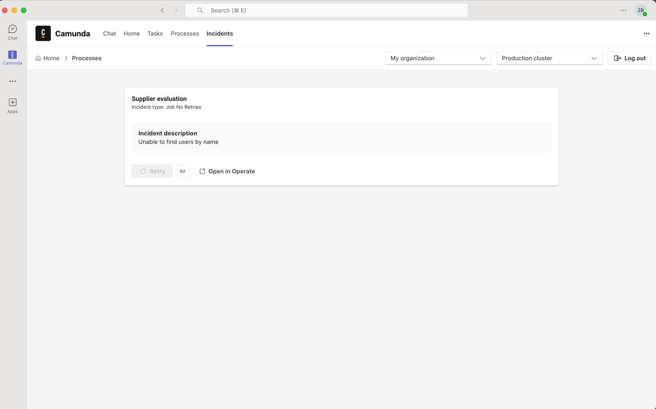Click the Log out button

pyautogui.click(x=629, y=58)
